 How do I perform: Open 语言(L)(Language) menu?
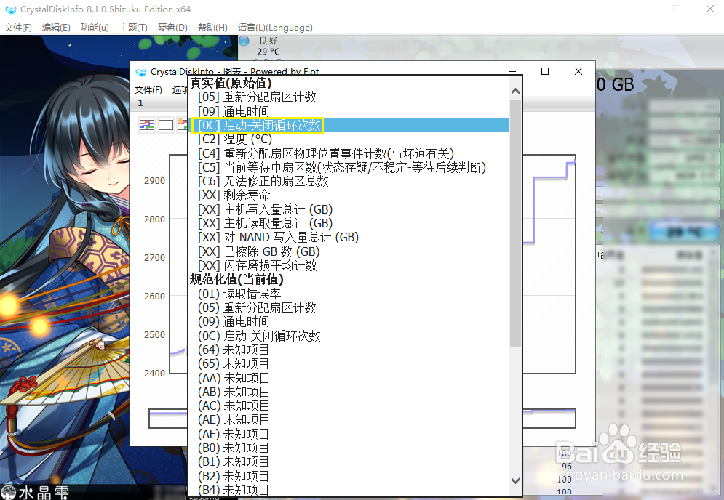[275, 28]
